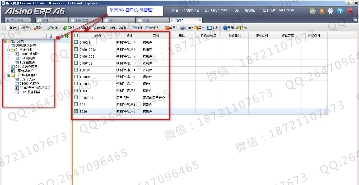Click the green refresh icon above category tree

pyautogui.click(x=67, y=36)
